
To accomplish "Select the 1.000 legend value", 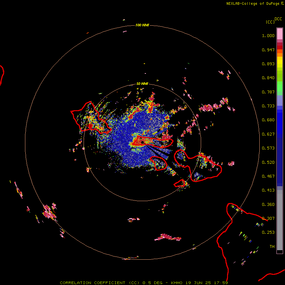I will coord(268,35).
